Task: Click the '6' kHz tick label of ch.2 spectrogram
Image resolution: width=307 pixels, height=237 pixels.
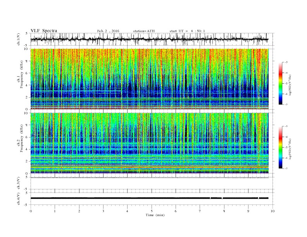Action: (x=27, y=137)
